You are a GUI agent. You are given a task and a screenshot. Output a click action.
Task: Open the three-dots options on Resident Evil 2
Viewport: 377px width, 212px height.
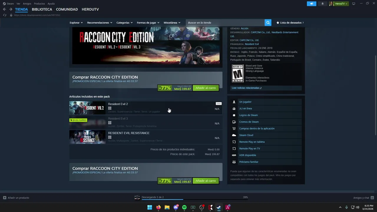pyautogui.click(x=219, y=104)
